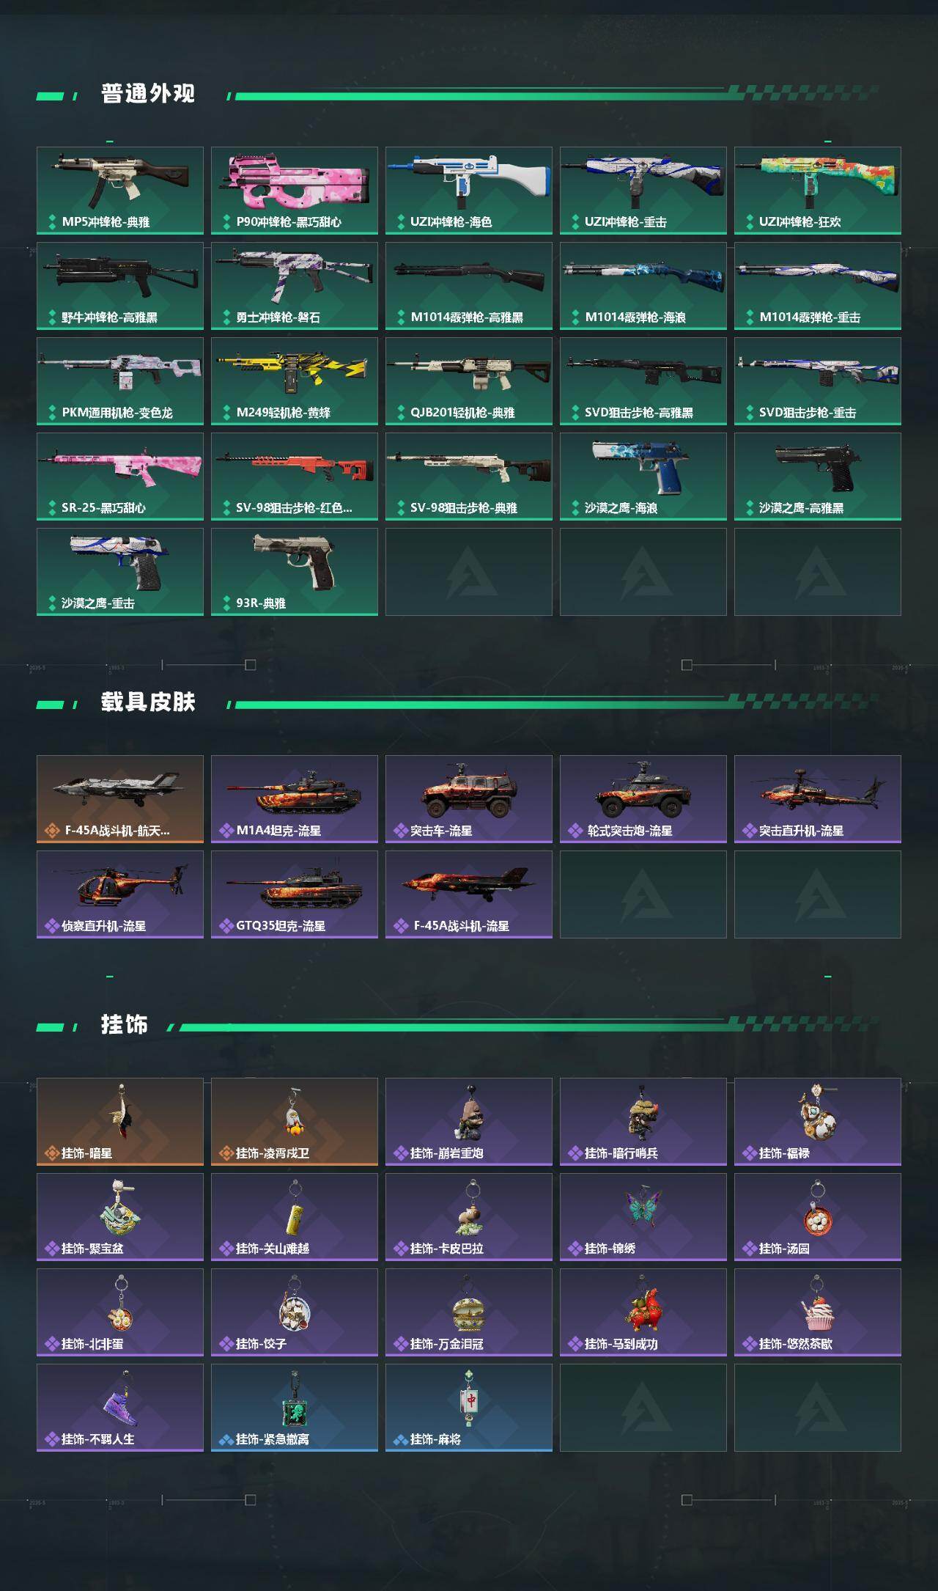This screenshot has height=1591, width=938.
Task: Choose the 挂饰-麻将 mahjong charm
Action: point(469,1408)
